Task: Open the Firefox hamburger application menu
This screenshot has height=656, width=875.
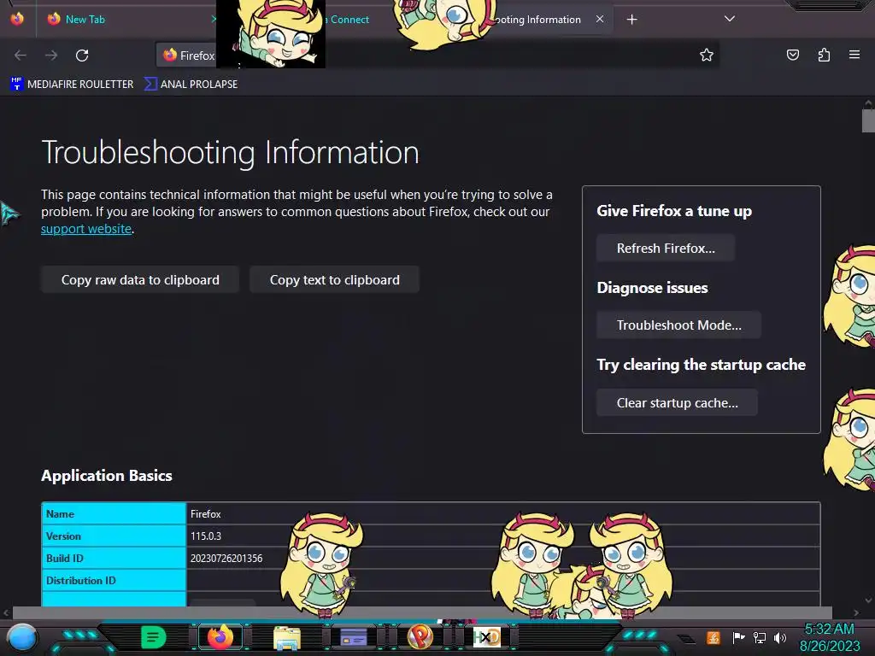Action: click(854, 55)
